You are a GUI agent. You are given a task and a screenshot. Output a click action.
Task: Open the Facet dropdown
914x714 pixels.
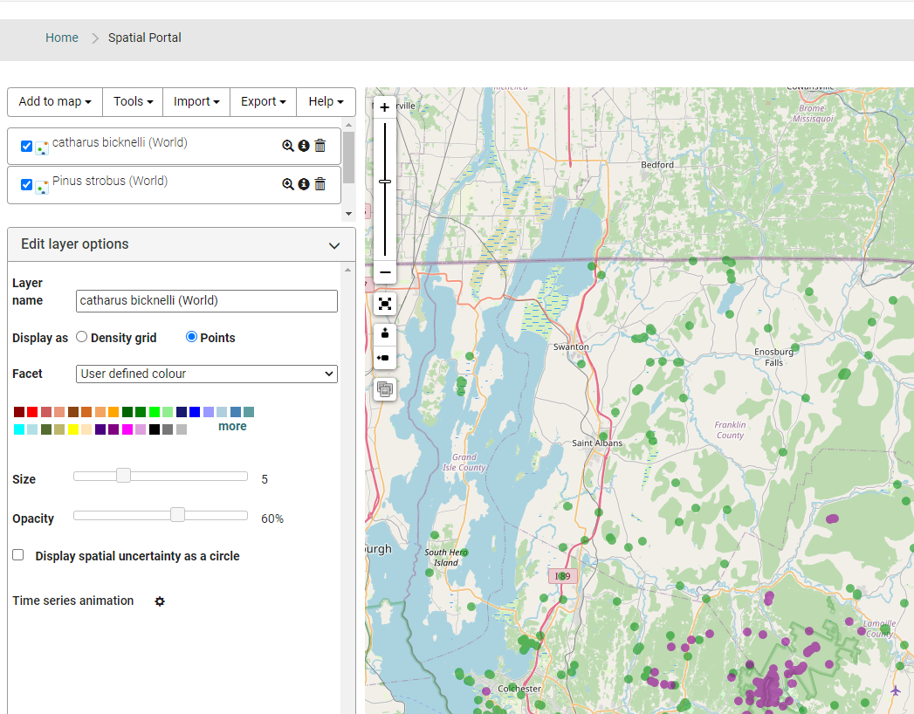[x=207, y=374]
